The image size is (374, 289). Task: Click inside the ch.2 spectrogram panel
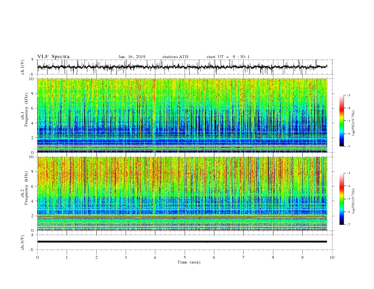pyautogui.click(x=182, y=194)
